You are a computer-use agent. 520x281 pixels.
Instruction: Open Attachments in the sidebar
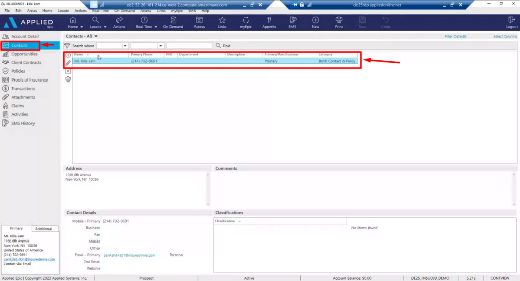(x=23, y=97)
